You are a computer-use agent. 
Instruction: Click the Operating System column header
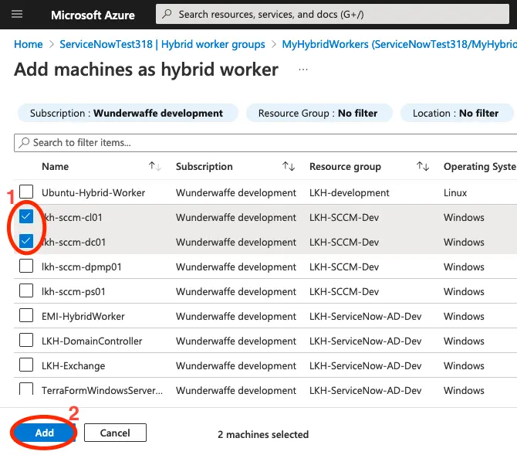[x=480, y=166]
